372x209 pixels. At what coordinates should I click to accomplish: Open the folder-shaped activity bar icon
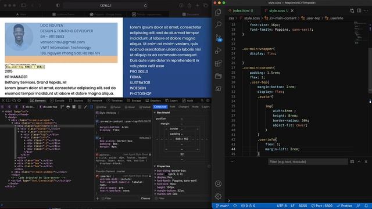pos(219,76)
